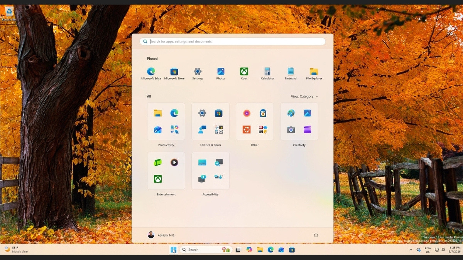Image resolution: width=463 pixels, height=260 pixels.
Task: Expand the View: Category dropdown
Action: [x=304, y=96]
